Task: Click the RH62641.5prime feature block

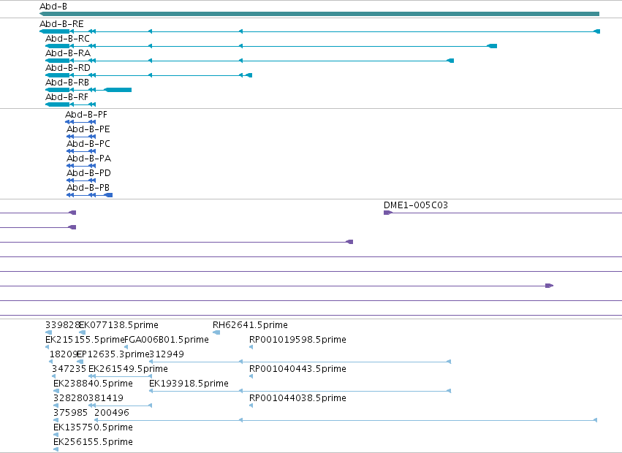Action: click(x=216, y=332)
